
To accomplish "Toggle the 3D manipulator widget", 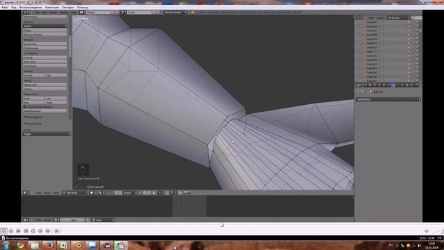I will pos(108,193).
